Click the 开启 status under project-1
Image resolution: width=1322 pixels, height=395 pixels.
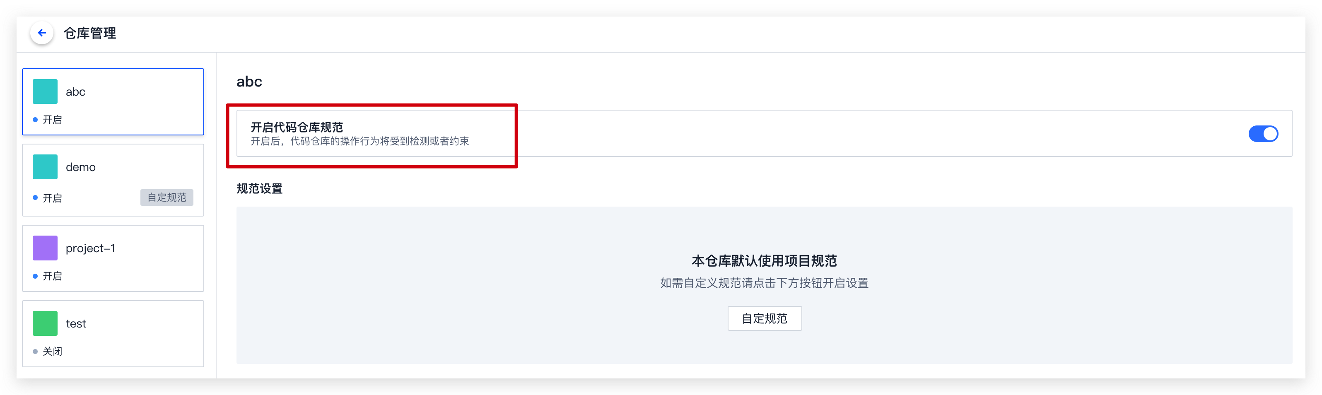point(52,276)
